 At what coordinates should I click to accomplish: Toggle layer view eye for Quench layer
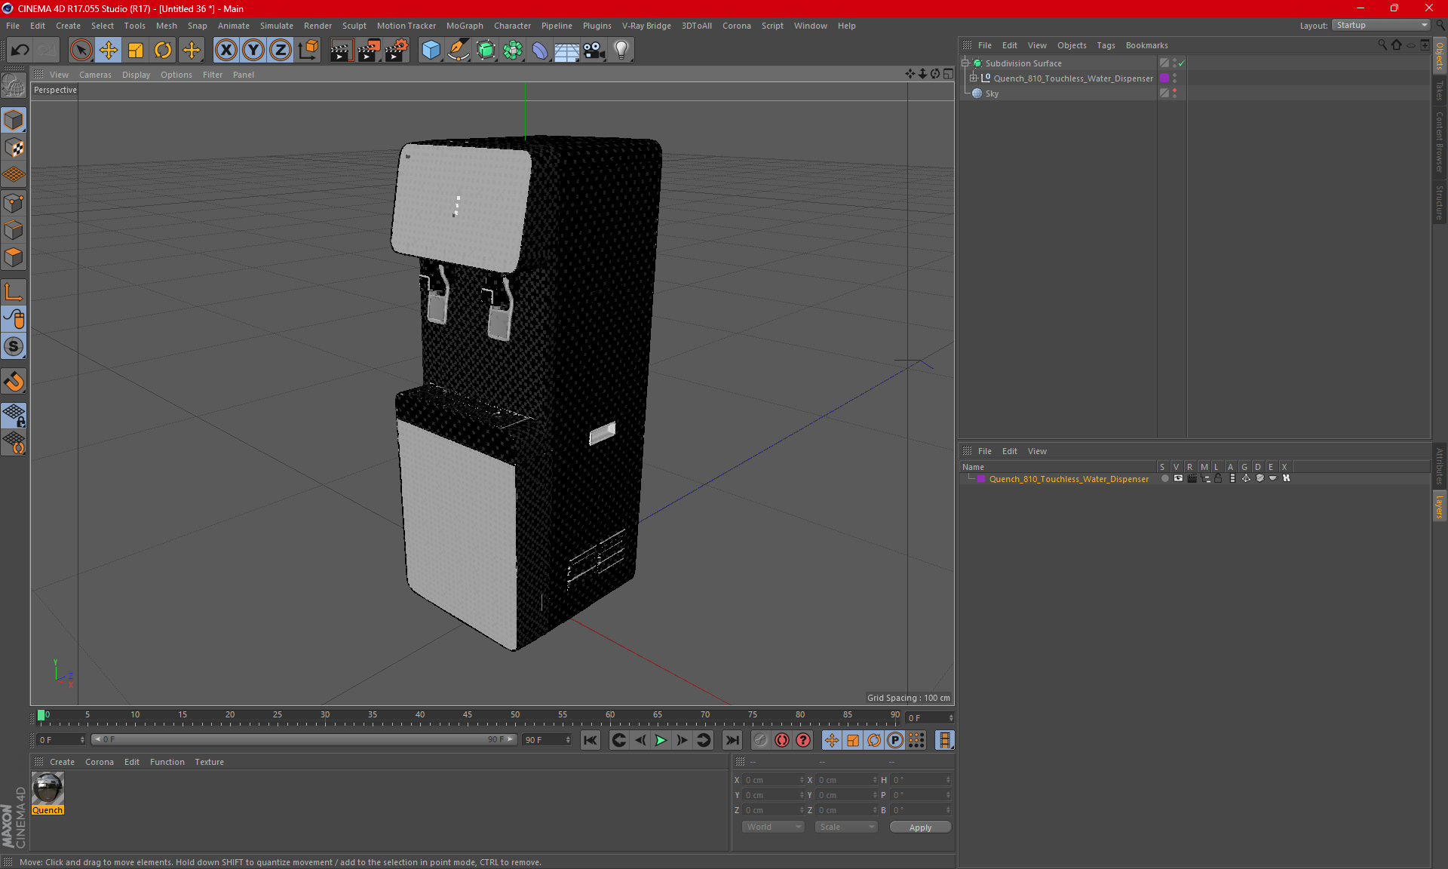[1178, 478]
